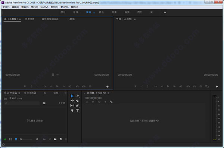
Task: Select the Razor tool
Action: 77,101
